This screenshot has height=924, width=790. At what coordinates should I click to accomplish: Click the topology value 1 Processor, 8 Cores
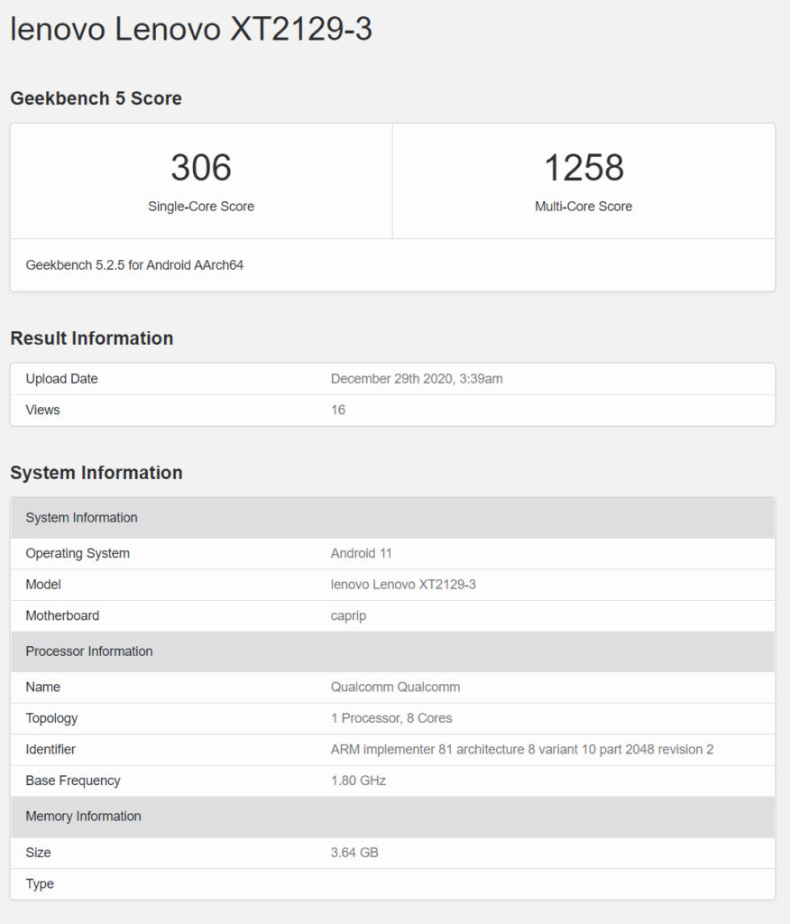click(391, 718)
